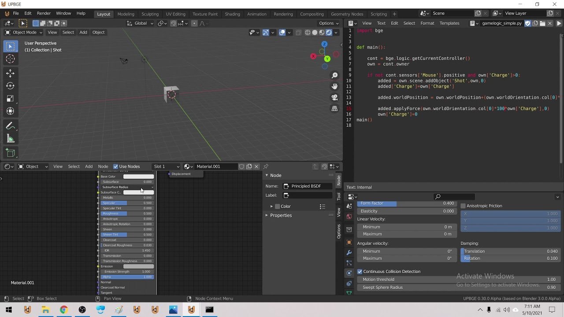Run the script with play button

[x=559, y=23]
